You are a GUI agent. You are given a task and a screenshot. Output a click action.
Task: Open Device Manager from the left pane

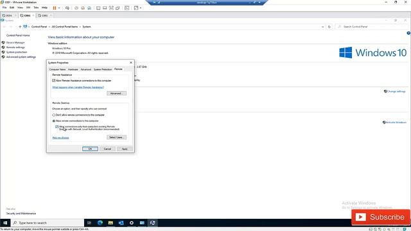tap(15, 42)
